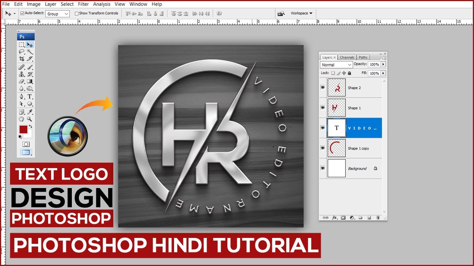Hide the Background layer
The image size is (474, 266).
point(323,168)
